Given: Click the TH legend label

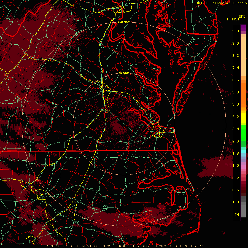Looking at the screenshot, I should point(237,215).
